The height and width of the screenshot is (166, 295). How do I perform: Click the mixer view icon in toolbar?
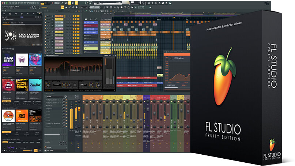tap(114, 7)
